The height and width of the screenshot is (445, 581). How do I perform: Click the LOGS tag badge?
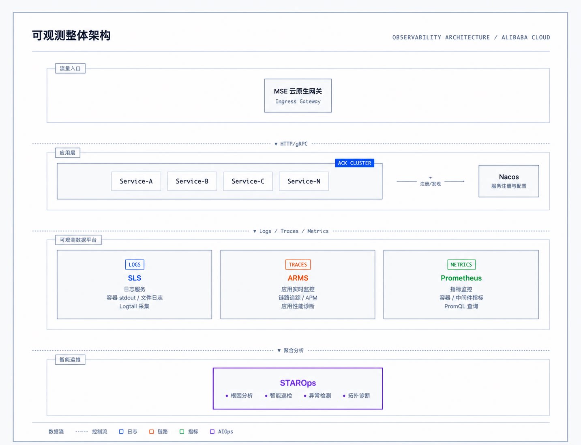pos(135,265)
